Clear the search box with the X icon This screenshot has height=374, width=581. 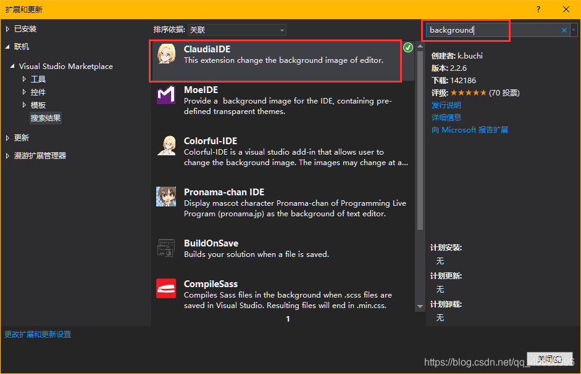click(564, 30)
